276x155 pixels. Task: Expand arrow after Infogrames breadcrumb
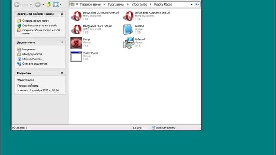pos(151,4)
